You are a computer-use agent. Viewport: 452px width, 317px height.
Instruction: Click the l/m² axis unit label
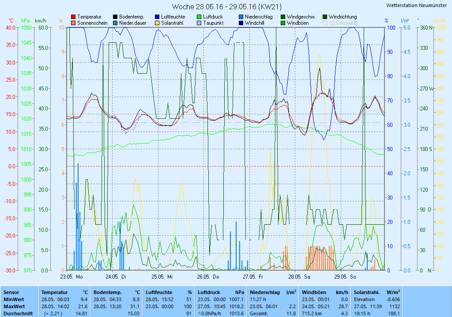(x=405, y=21)
